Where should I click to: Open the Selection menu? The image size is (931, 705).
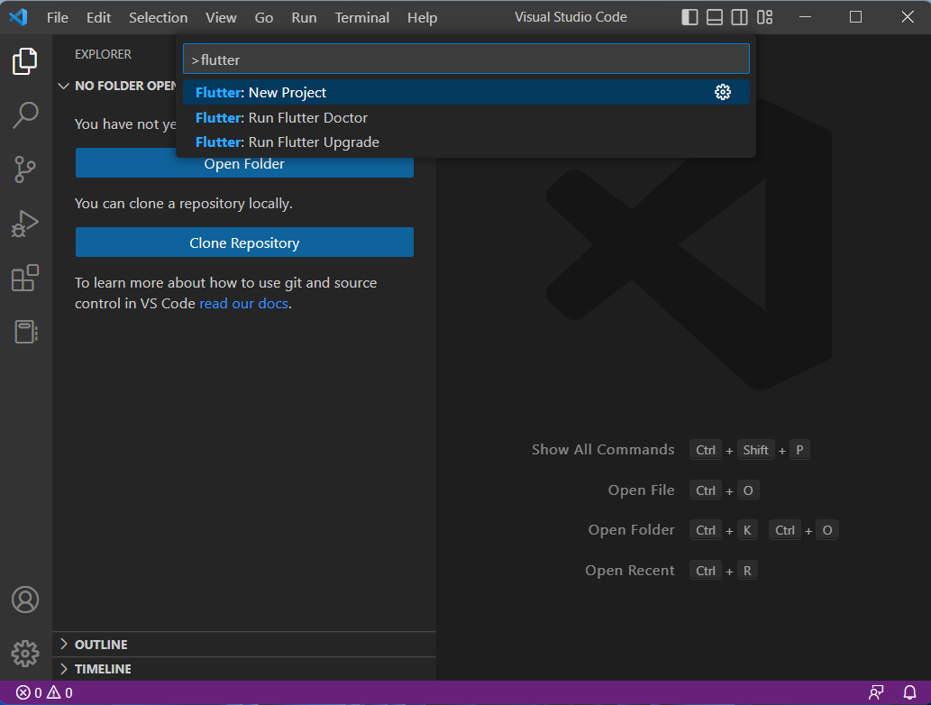158,18
